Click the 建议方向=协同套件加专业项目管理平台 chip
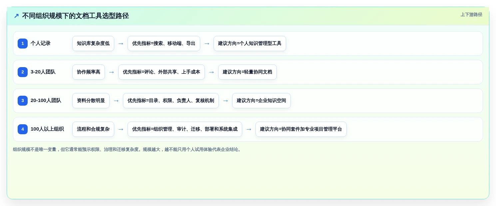The image size is (496, 206). (301, 129)
